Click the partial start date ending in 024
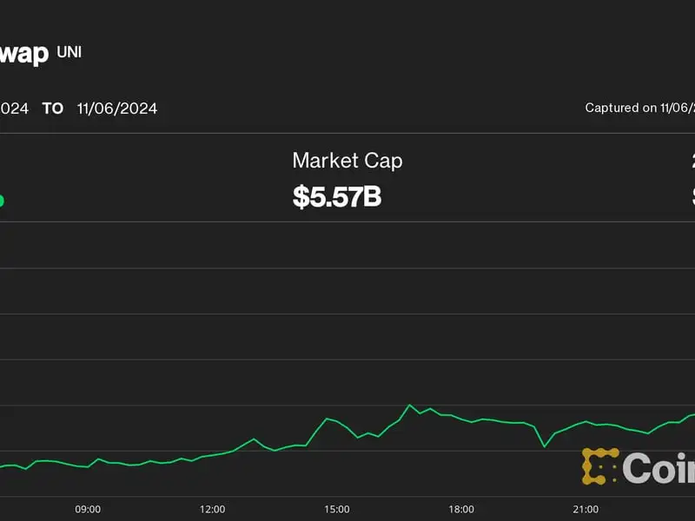The width and height of the screenshot is (695, 521). point(14,109)
